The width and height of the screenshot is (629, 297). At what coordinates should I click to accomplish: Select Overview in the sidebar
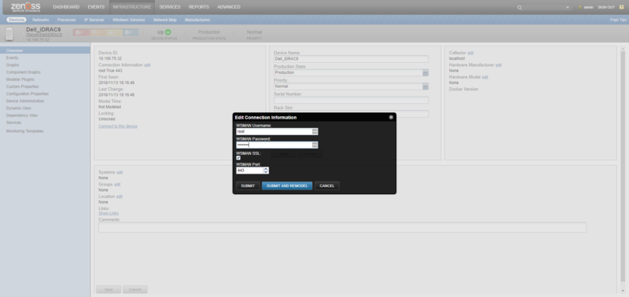click(x=45, y=50)
